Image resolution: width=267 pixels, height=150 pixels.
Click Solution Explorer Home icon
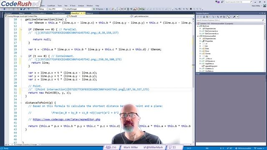[204, 17]
